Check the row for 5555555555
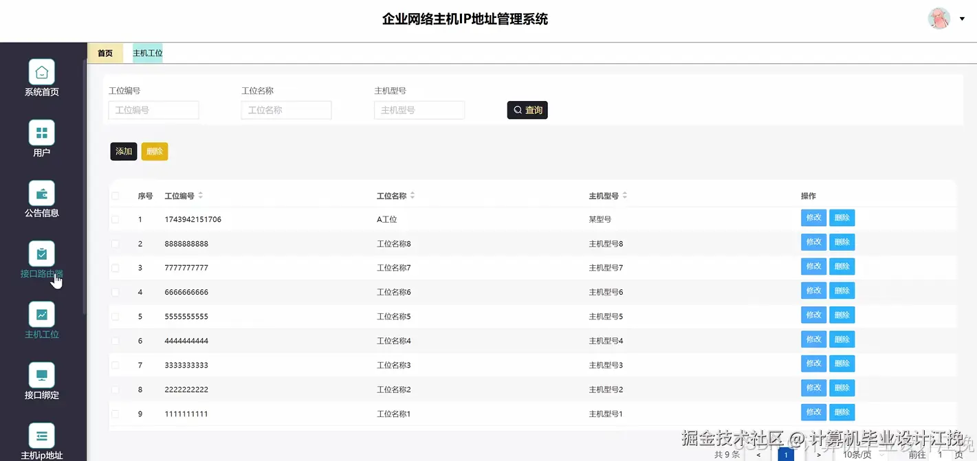 pyautogui.click(x=116, y=317)
